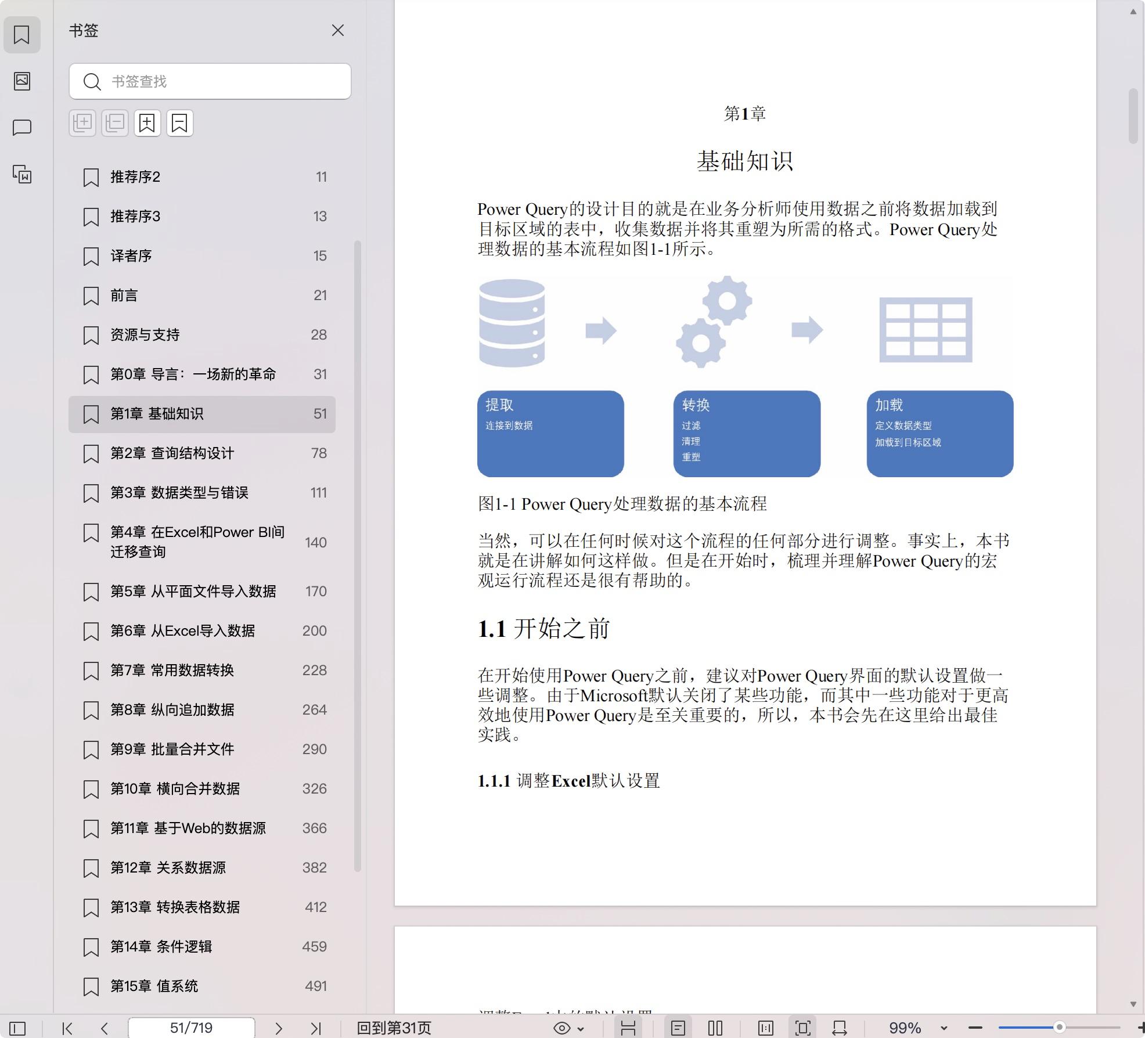Open the document conversion icon in sidebar
The image size is (1145, 1038).
pos(21,174)
